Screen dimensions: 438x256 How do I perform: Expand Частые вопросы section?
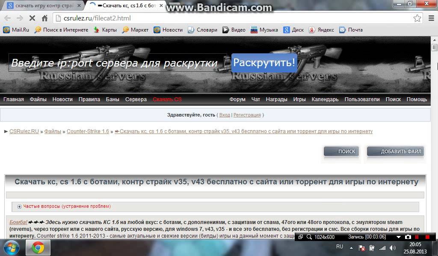(x=19, y=207)
